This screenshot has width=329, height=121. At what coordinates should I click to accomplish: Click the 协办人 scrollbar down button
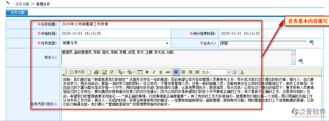click(x=293, y=62)
